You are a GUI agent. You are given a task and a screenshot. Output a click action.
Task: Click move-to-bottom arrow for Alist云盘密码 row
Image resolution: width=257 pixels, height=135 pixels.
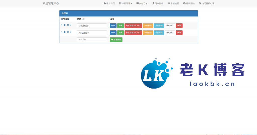[71, 32]
